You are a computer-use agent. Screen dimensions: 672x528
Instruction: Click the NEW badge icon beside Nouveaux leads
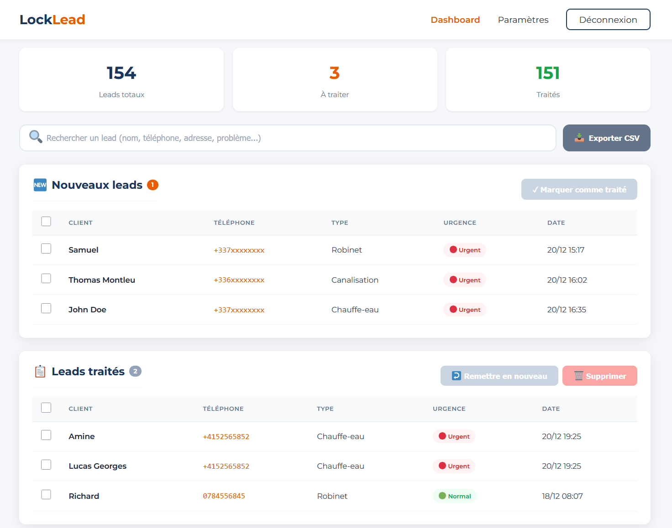click(x=40, y=185)
